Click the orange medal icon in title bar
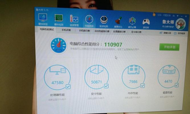This screenshot has width=190, height=114. coord(154,15)
